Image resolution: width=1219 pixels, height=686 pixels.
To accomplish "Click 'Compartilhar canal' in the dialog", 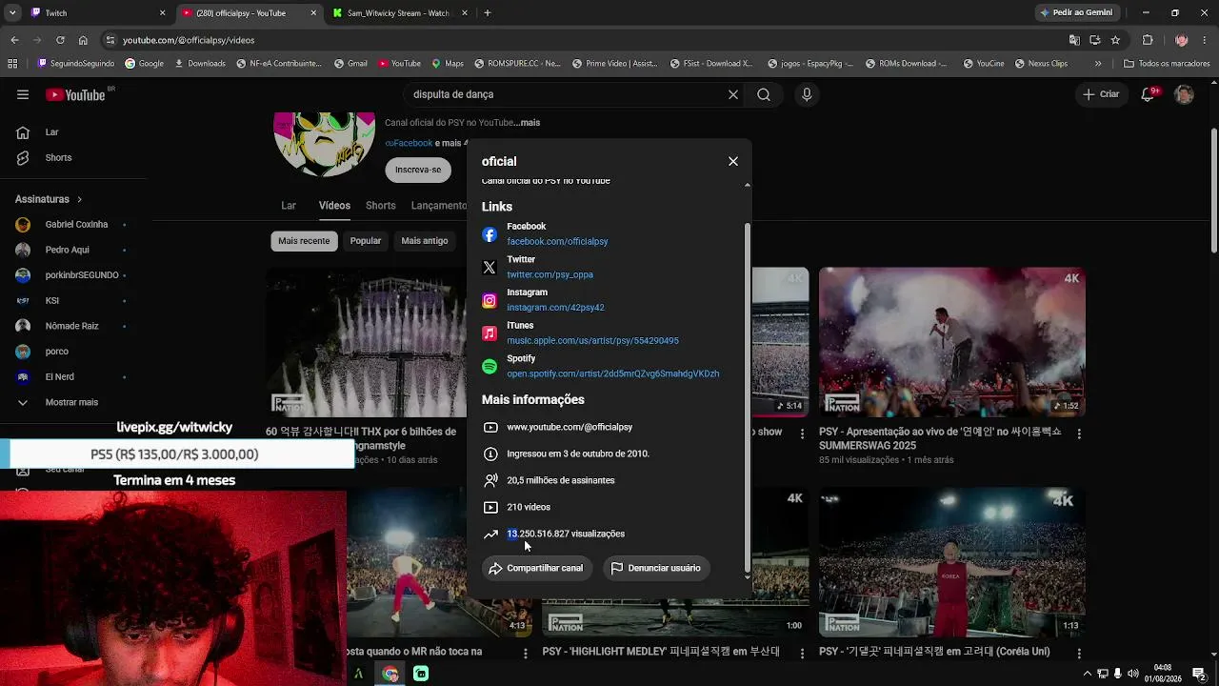I will (536, 568).
